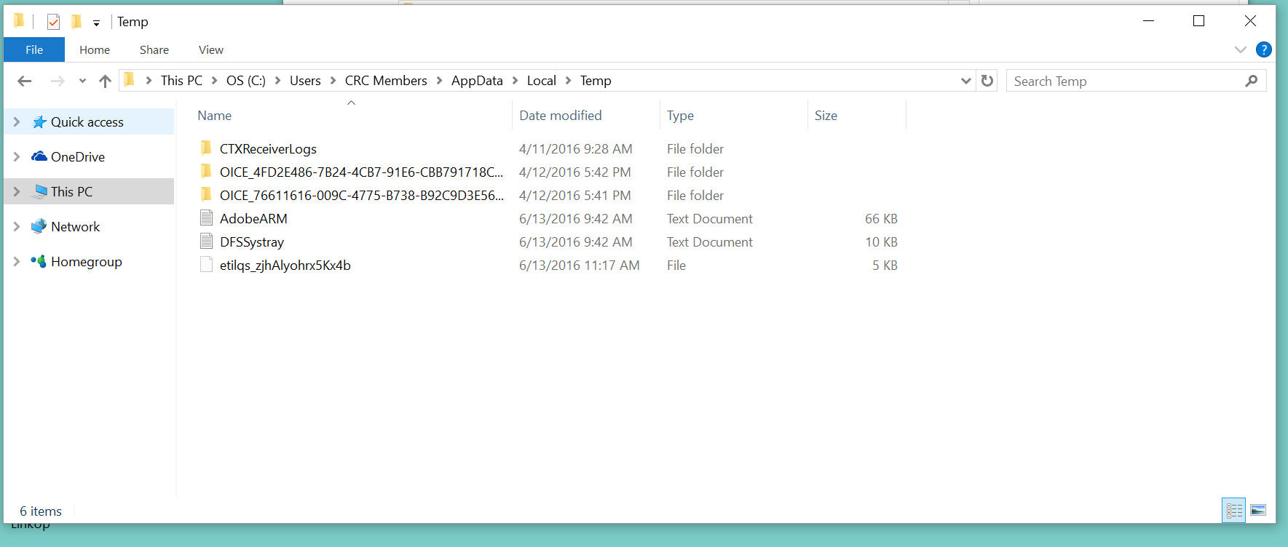
Task: Open the File menu tab
Action: (x=34, y=49)
